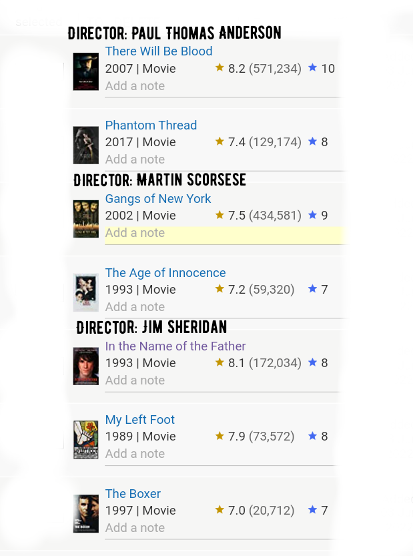Click blue star beside In the Name of the Father

coord(312,362)
